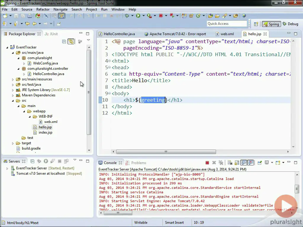Select index.jsp in Package Explorer
Image resolution: width=303 pixels, height=227 pixels.
(x=45, y=132)
